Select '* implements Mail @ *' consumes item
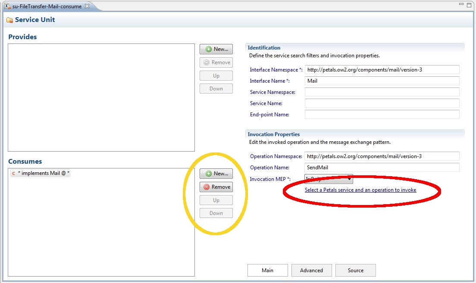The height and width of the screenshot is (283, 476). click(x=43, y=173)
